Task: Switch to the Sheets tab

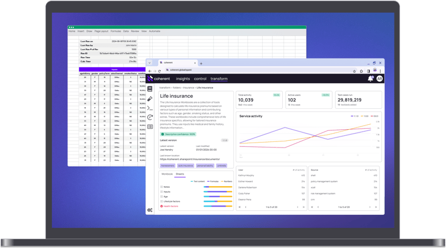Action: click(x=180, y=174)
